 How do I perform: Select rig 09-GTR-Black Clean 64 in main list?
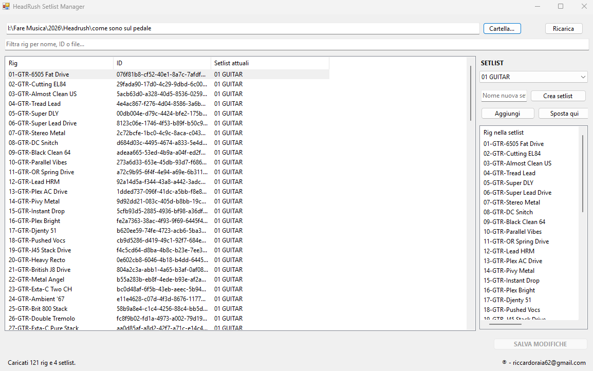[40, 153]
